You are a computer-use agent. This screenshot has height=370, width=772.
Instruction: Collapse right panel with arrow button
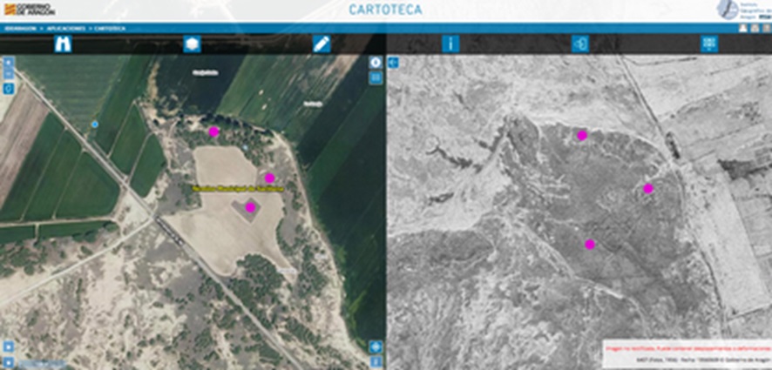393,63
